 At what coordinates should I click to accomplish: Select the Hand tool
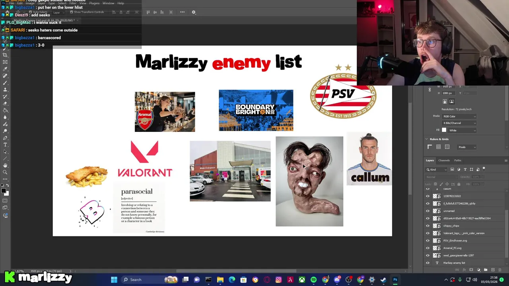[5, 165]
